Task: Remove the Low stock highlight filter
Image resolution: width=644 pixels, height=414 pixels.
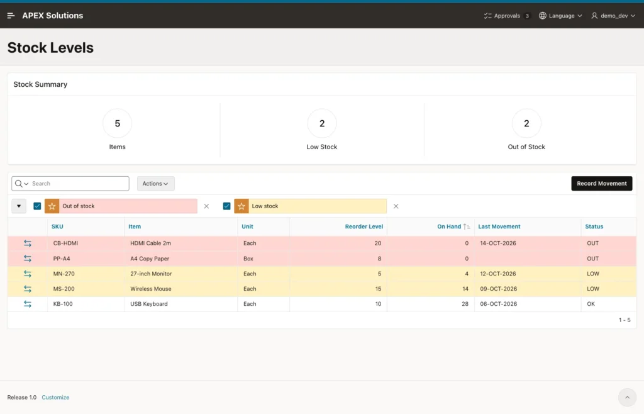Action: 396,206
